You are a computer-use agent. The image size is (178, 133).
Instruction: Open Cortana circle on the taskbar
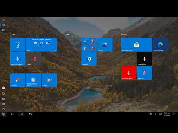coord(30,114)
